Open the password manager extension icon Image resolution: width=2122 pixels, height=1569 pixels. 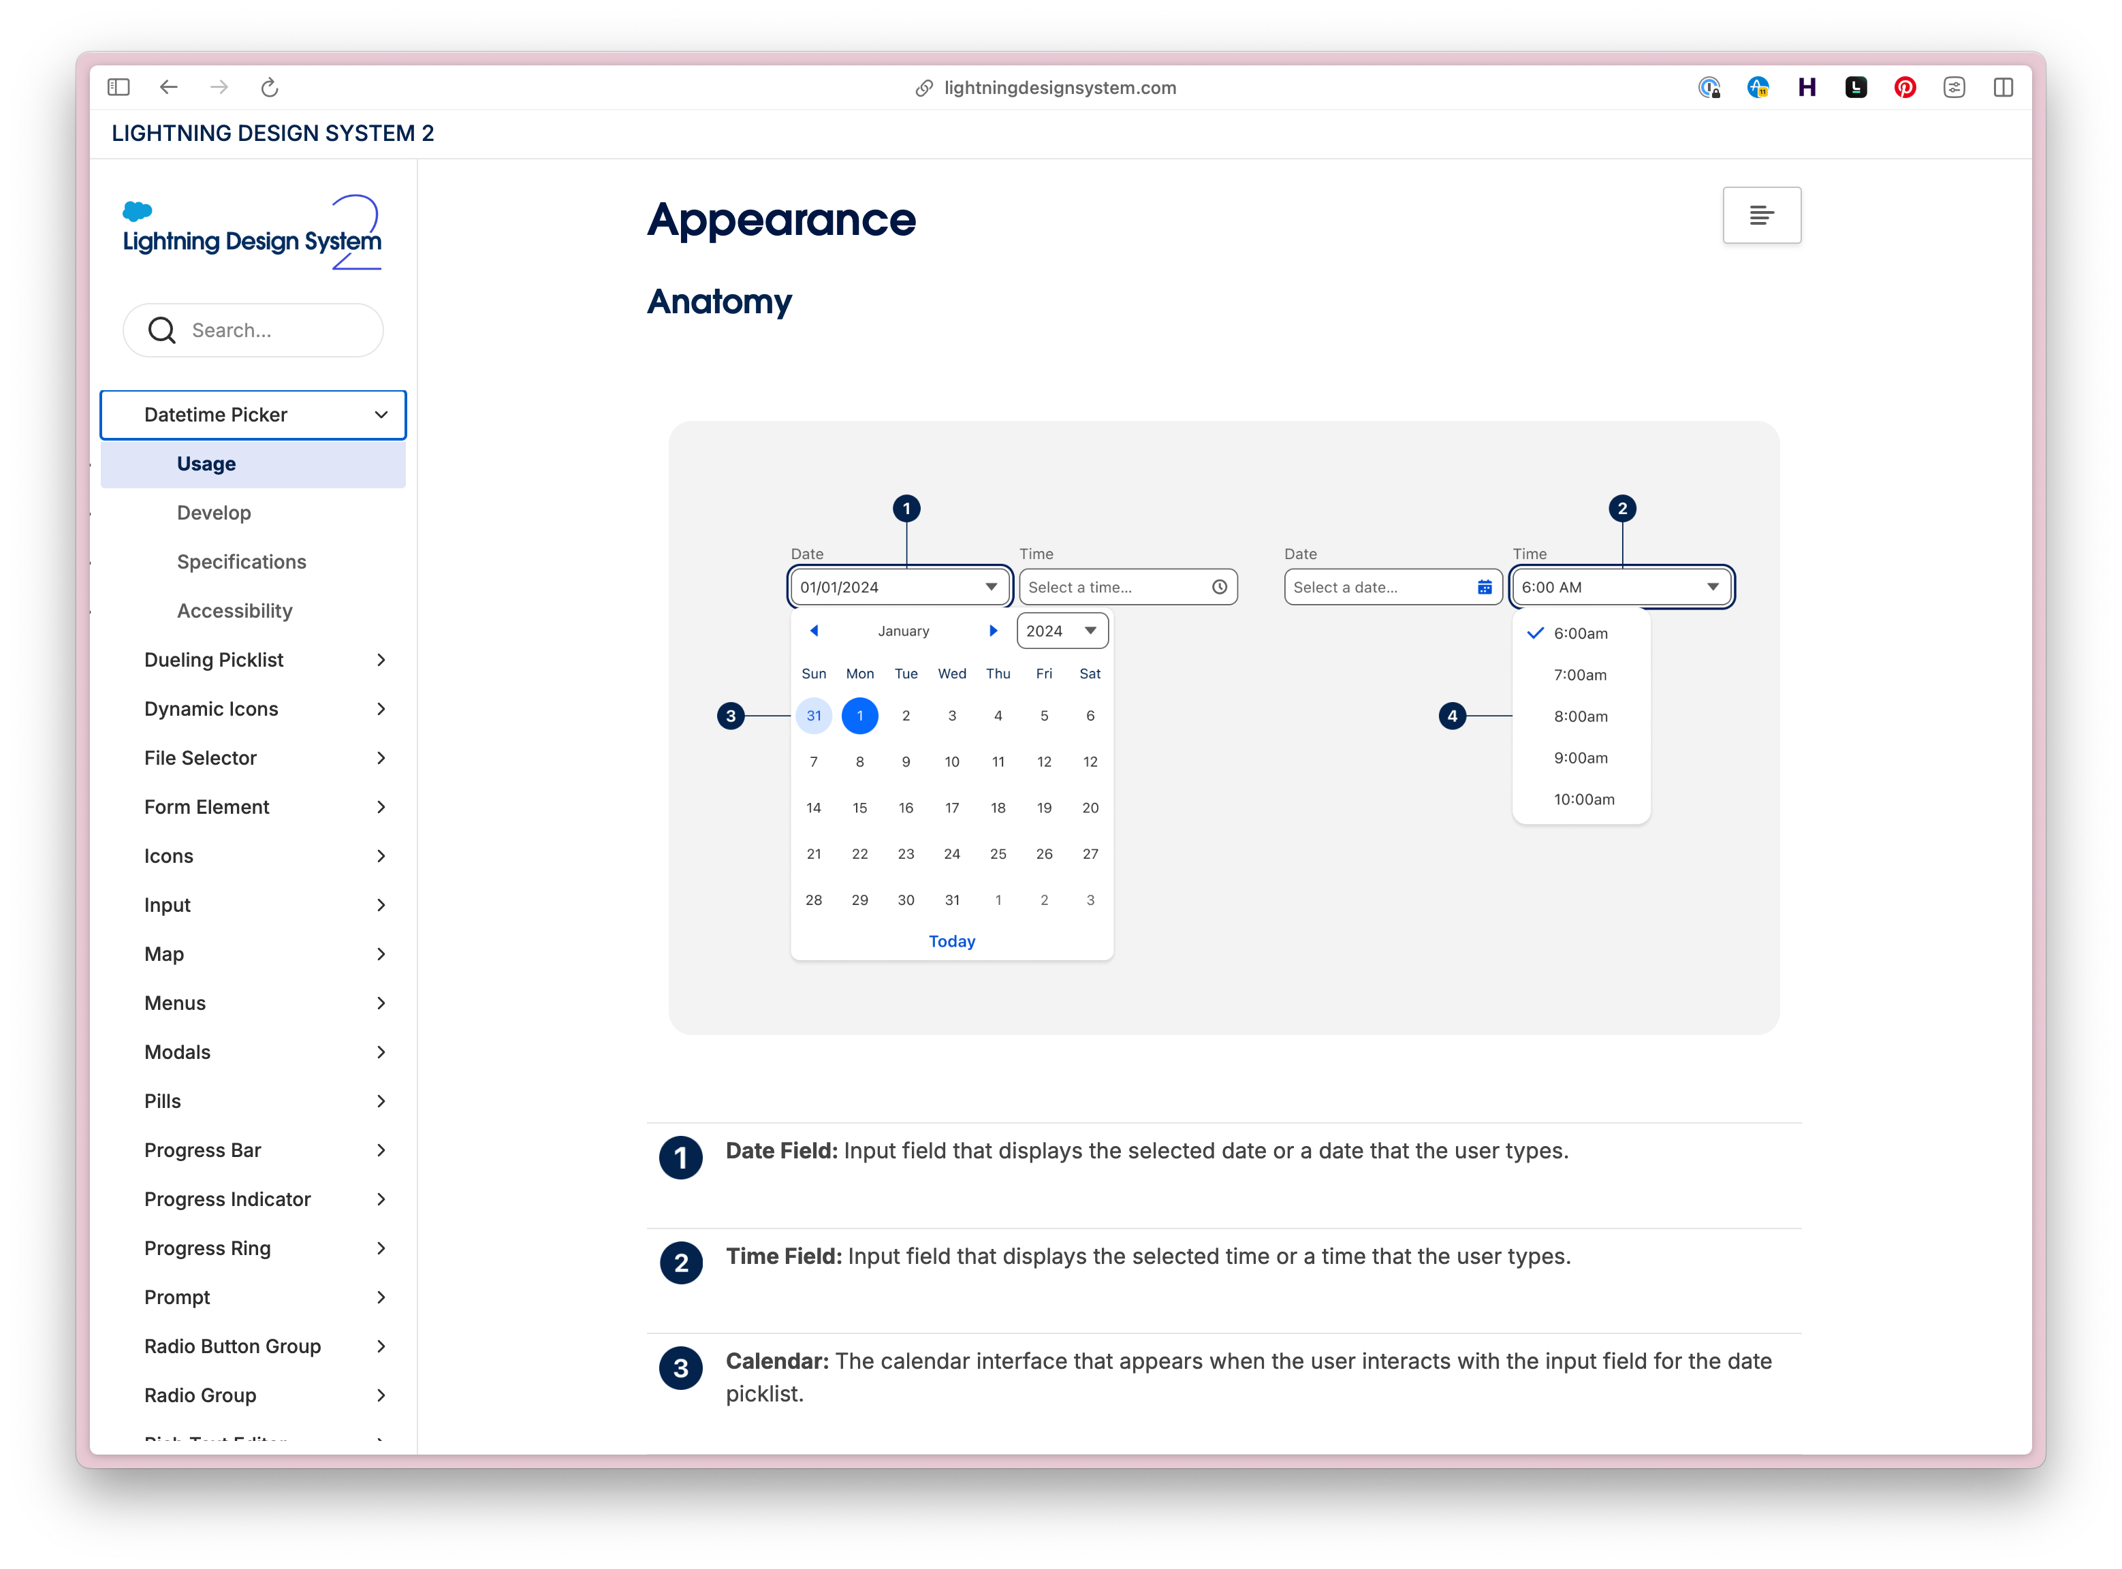tap(1709, 87)
